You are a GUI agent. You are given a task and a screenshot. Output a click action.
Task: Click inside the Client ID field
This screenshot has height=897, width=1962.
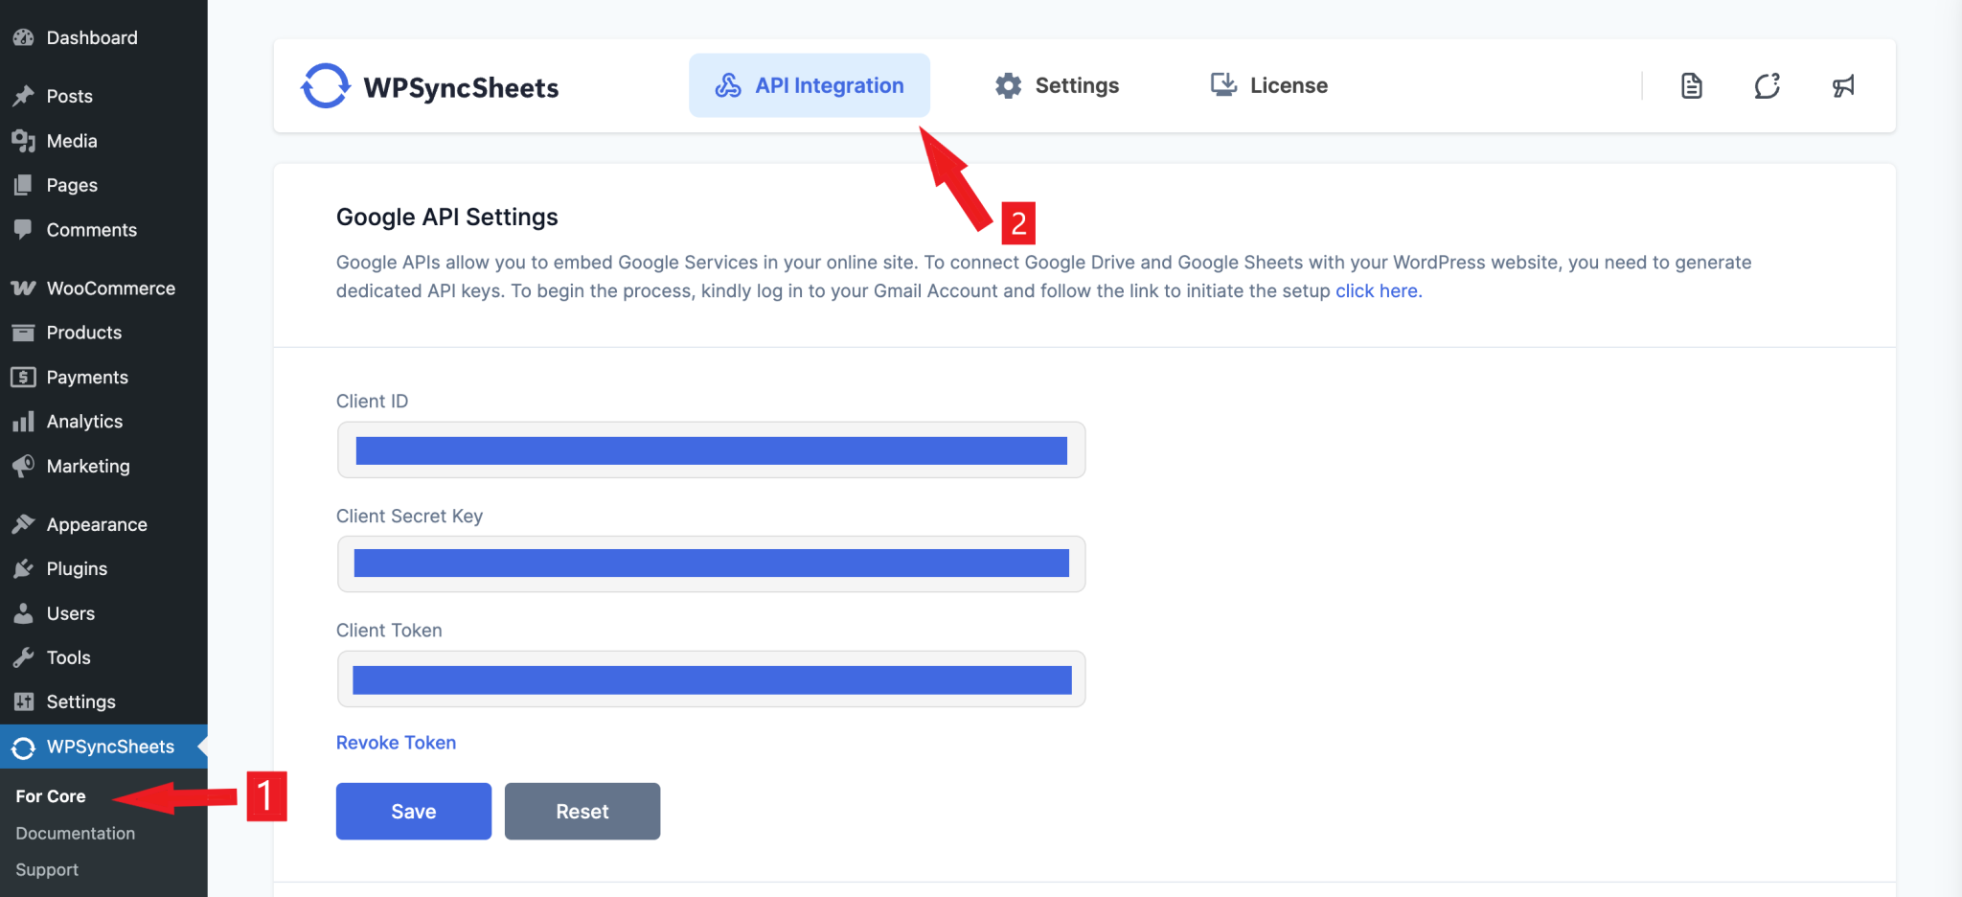(710, 449)
